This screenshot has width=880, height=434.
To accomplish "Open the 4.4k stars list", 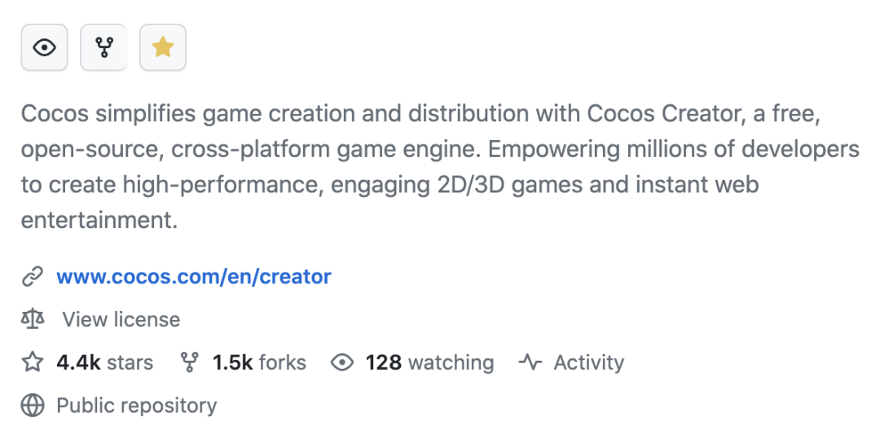I will (x=104, y=362).
